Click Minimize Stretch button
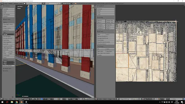 [106, 44]
